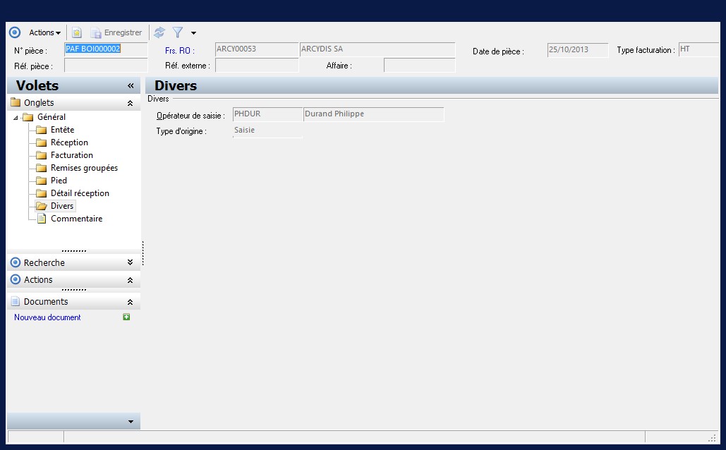Select the Général tree item
The image size is (726, 450).
(x=52, y=117)
